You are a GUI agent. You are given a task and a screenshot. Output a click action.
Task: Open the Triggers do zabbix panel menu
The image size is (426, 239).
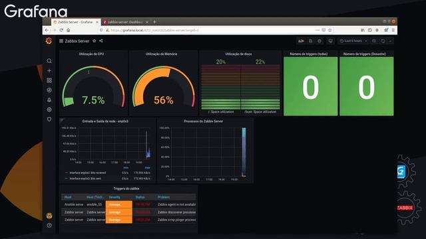pyautogui.click(x=126, y=189)
